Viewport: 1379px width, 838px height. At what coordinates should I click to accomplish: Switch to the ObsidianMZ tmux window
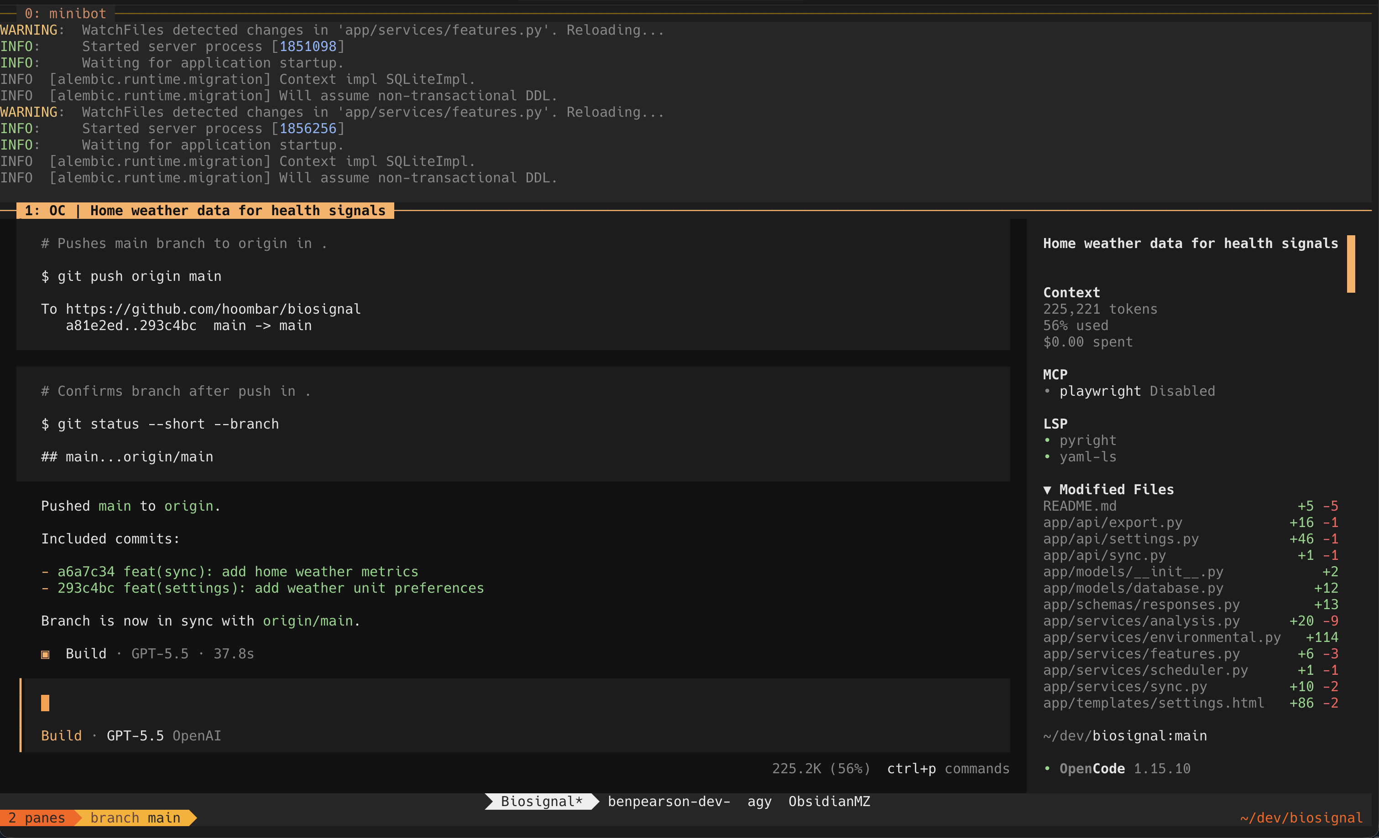click(829, 801)
